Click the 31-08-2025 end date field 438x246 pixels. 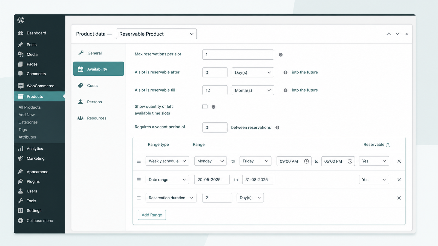[258, 180]
